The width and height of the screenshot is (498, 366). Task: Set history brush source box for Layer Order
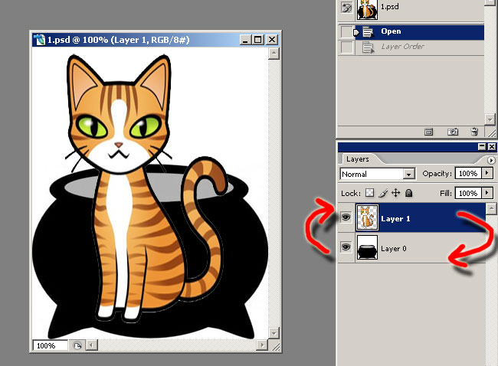[346, 47]
